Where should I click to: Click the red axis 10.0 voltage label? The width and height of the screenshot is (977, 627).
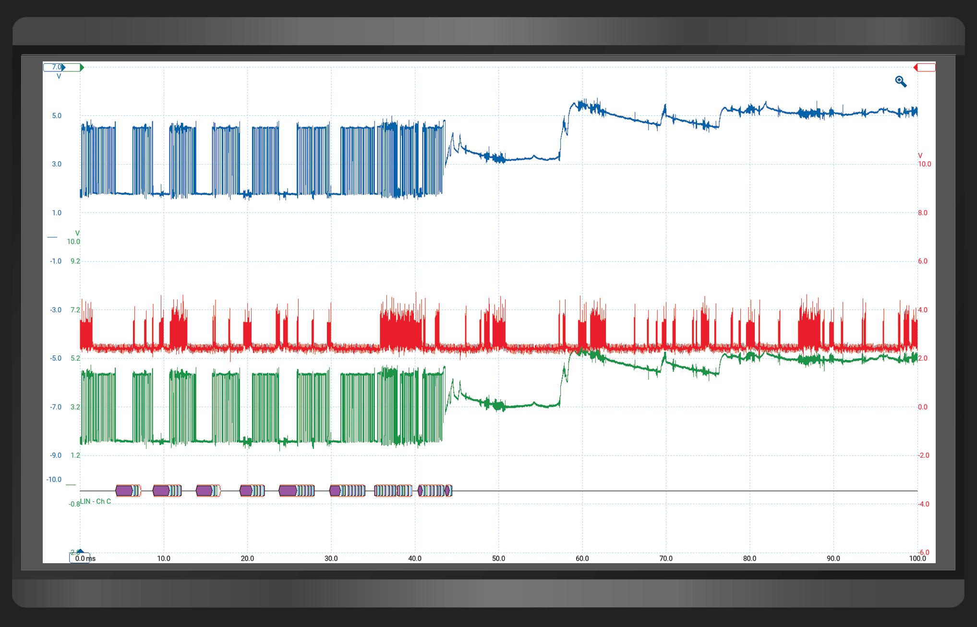pos(924,164)
